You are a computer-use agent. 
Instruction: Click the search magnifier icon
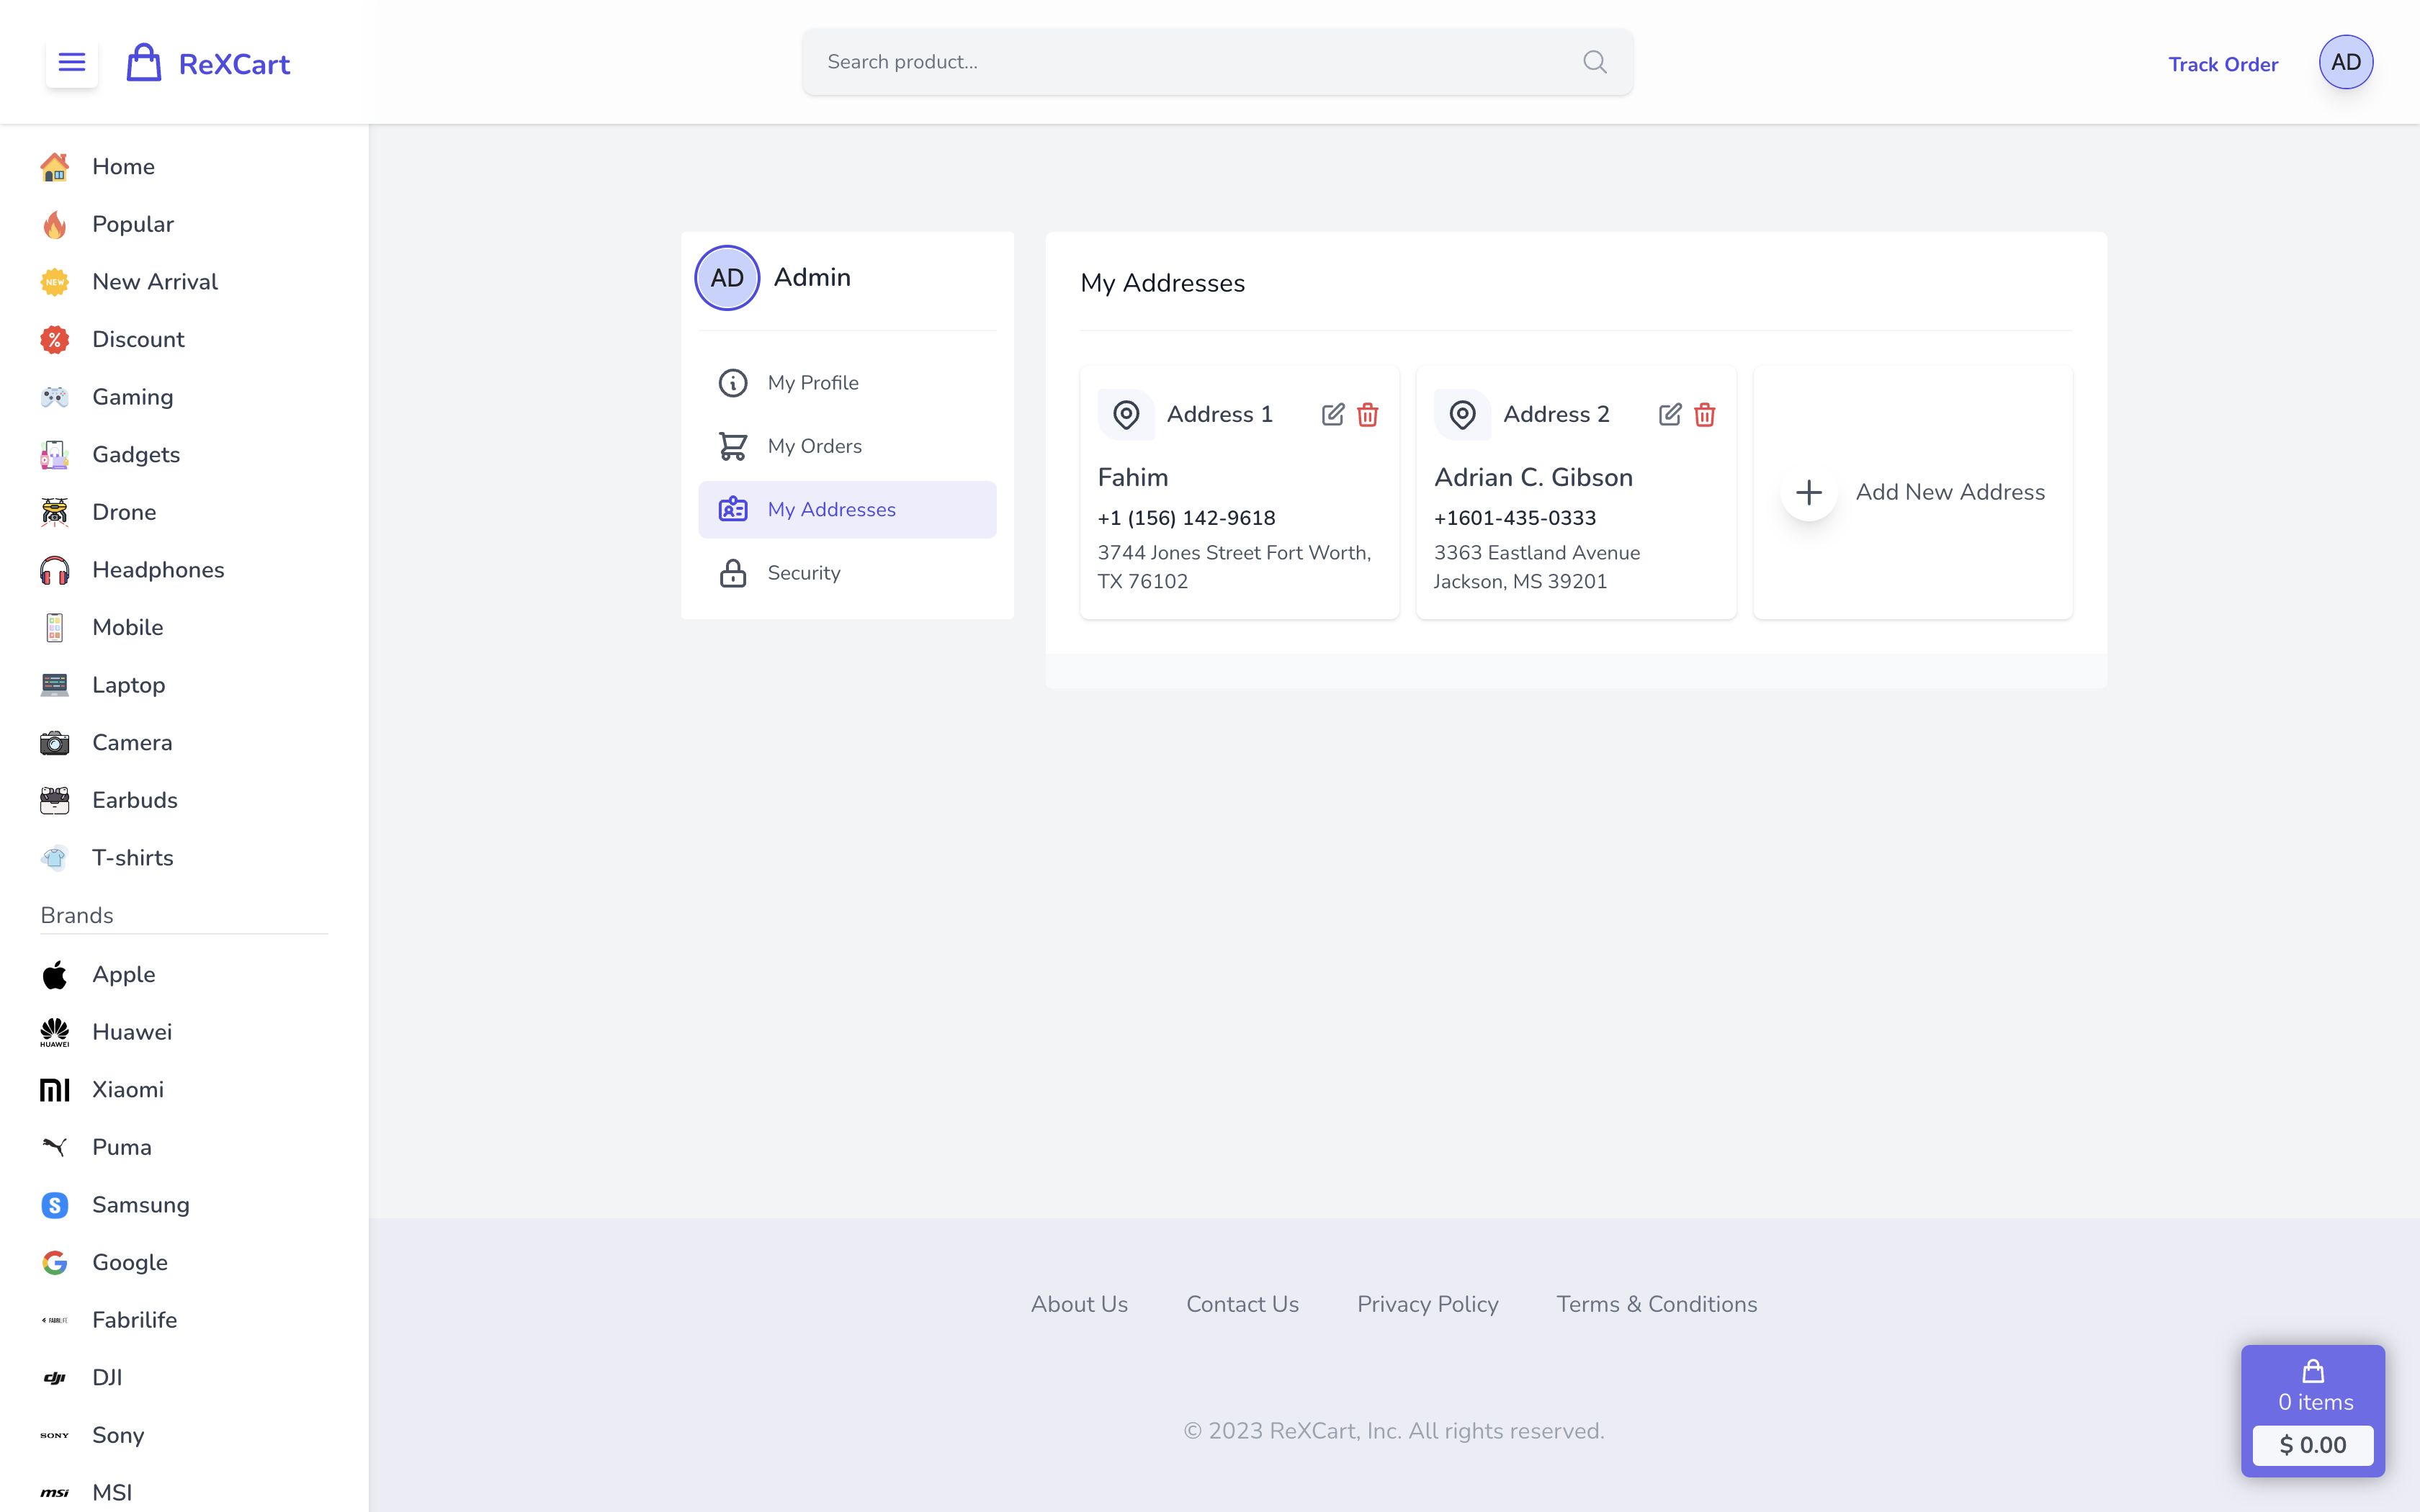1595,62
